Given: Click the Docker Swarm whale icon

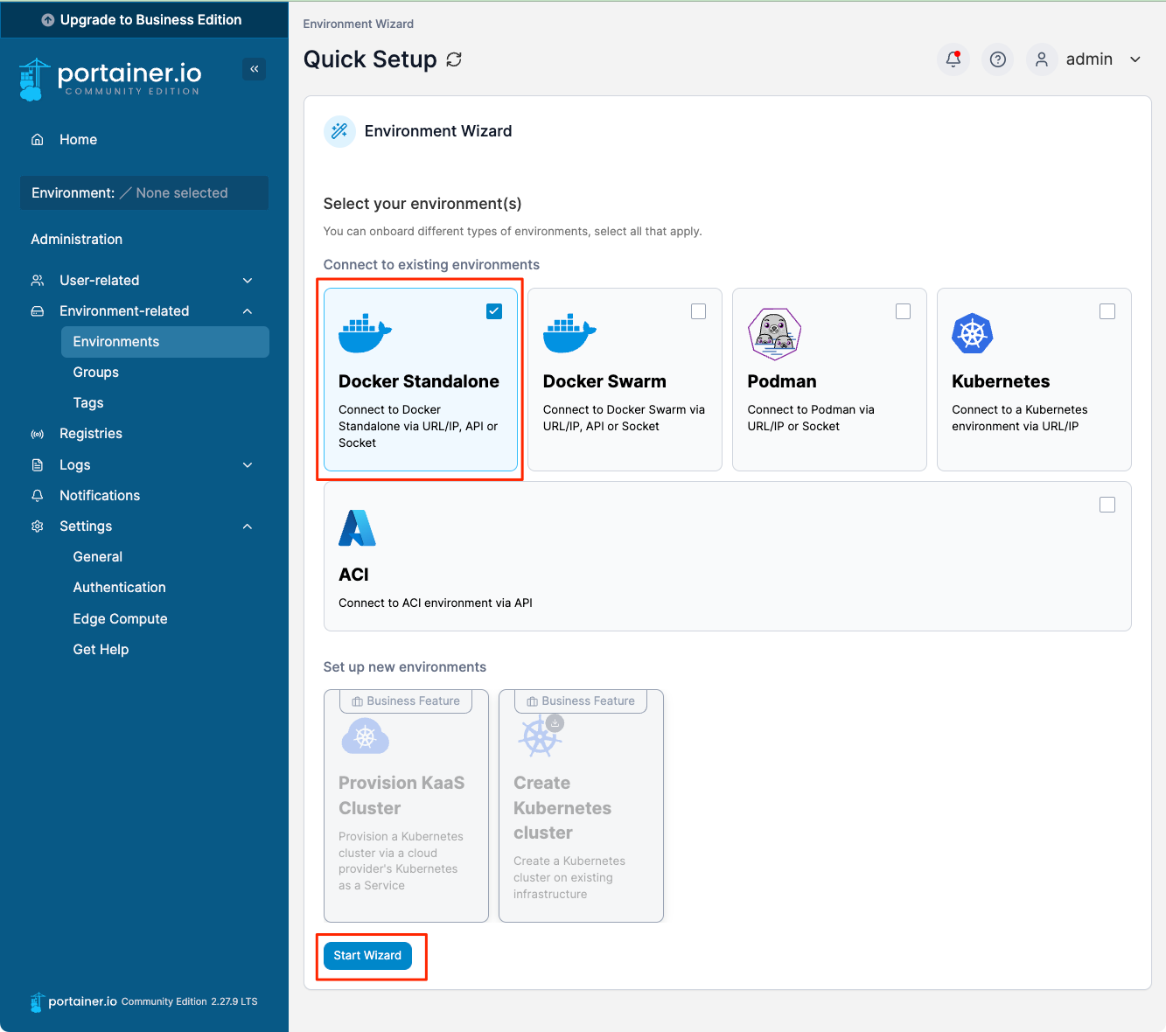Looking at the screenshot, I should pyautogui.click(x=569, y=333).
